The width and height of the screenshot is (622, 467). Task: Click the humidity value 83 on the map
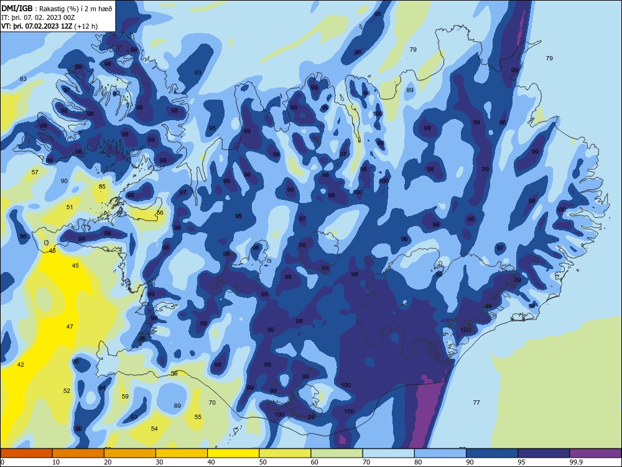coord(23,78)
